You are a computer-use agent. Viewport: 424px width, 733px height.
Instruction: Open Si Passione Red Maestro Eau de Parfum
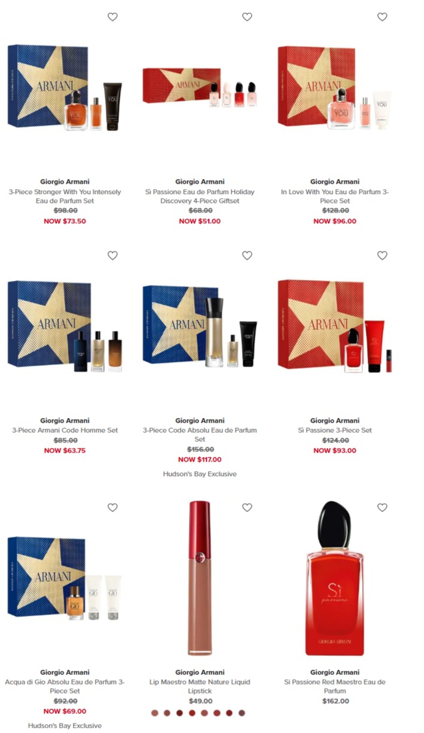tap(335, 686)
